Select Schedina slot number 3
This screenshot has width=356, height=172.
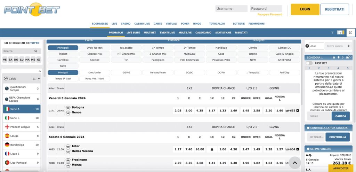tap(328, 68)
